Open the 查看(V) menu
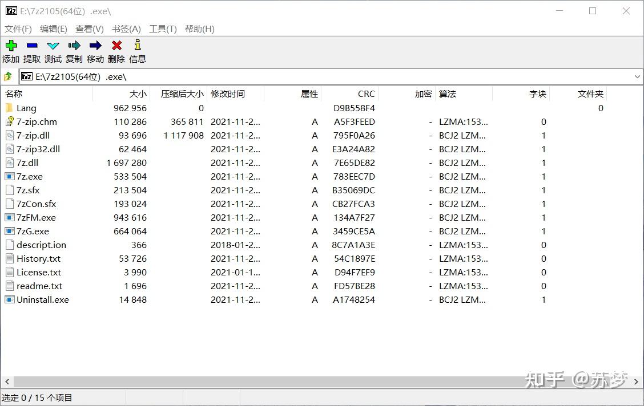 click(89, 29)
